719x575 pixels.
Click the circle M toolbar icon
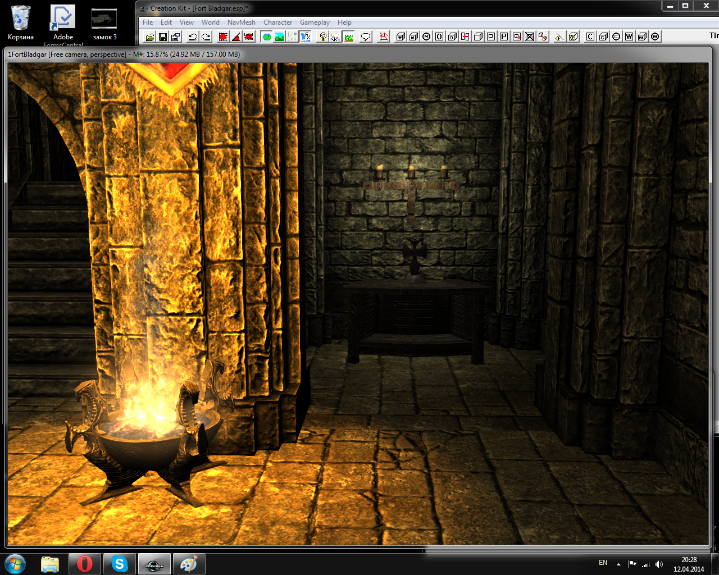[426, 36]
